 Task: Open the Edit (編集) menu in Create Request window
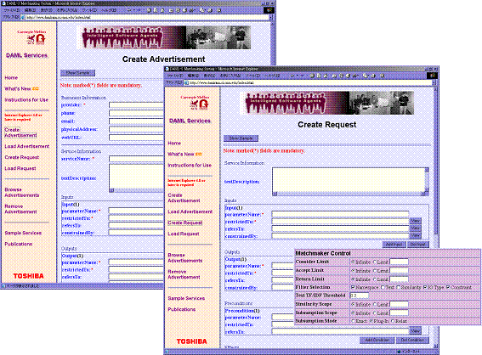[x=193, y=76]
